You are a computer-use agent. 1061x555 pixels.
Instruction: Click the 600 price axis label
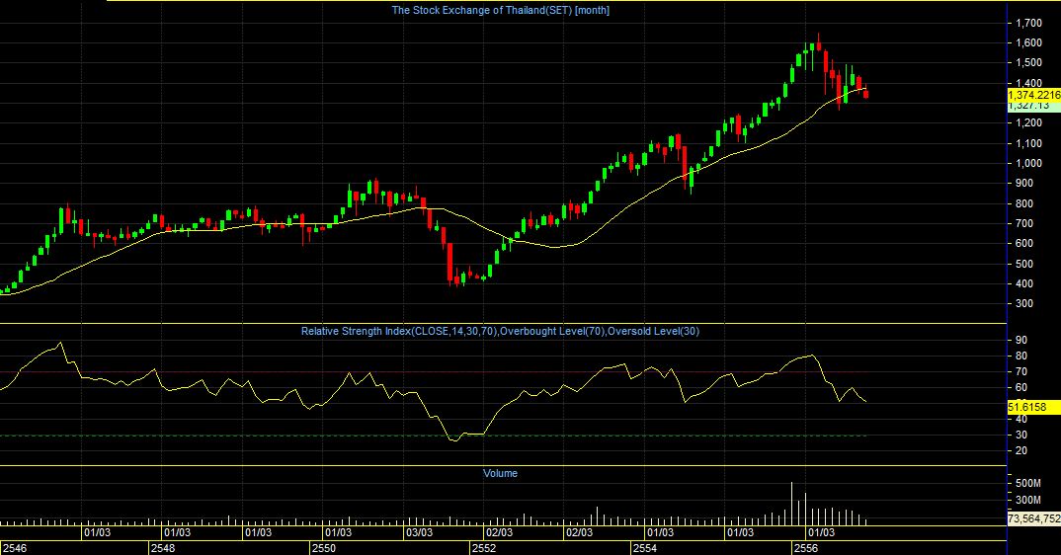1023,244
